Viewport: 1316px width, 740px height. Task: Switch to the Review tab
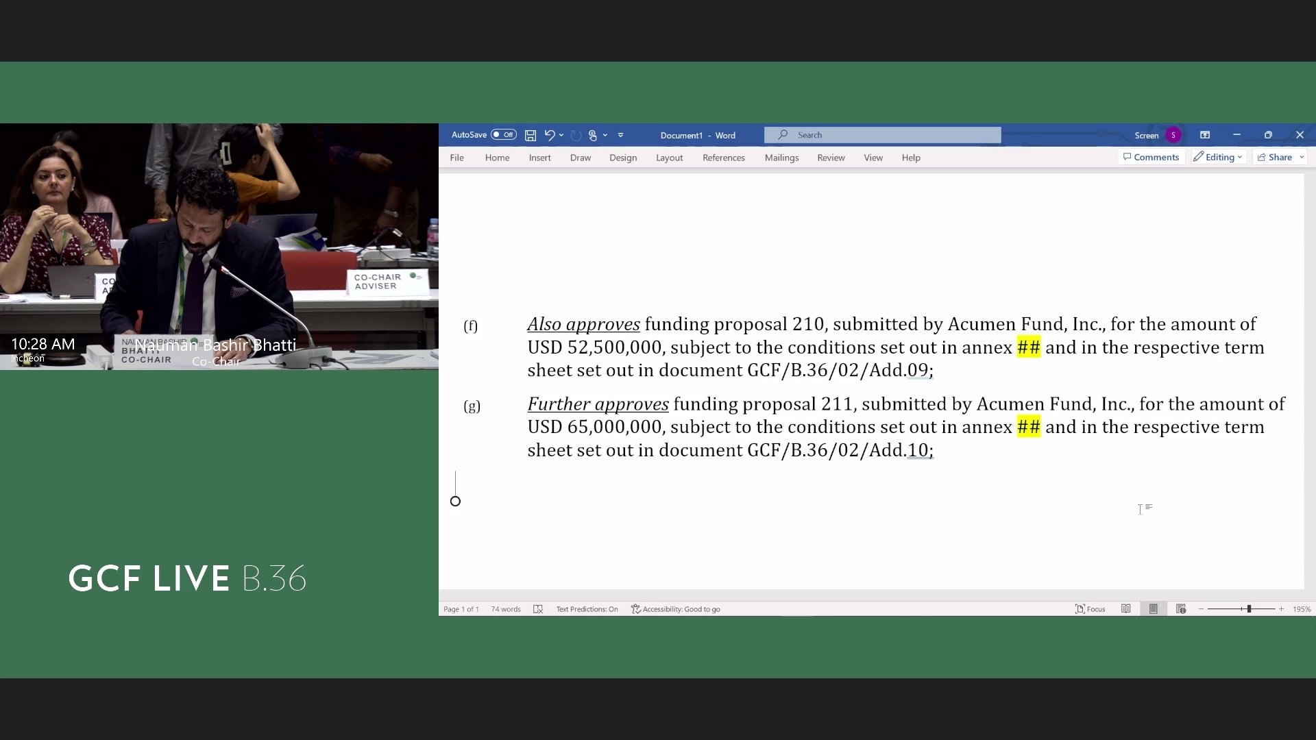pyautogui.click(x=831, y=158)
